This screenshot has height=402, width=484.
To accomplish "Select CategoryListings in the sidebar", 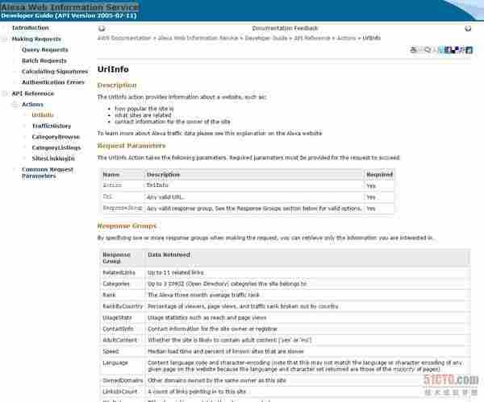I will 56,148.
